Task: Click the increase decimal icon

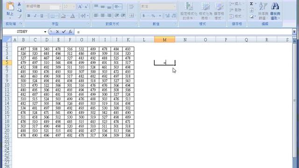Action: coord(167,16)
